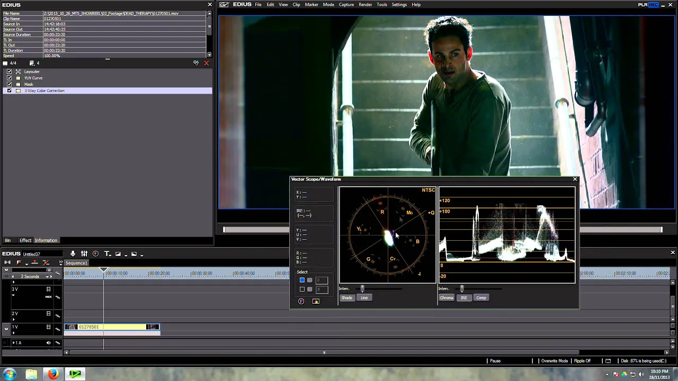The width and height of the screenshot is (678, 381).
Task: Expand the 3V track panel arrow
Action: point(13,295)
